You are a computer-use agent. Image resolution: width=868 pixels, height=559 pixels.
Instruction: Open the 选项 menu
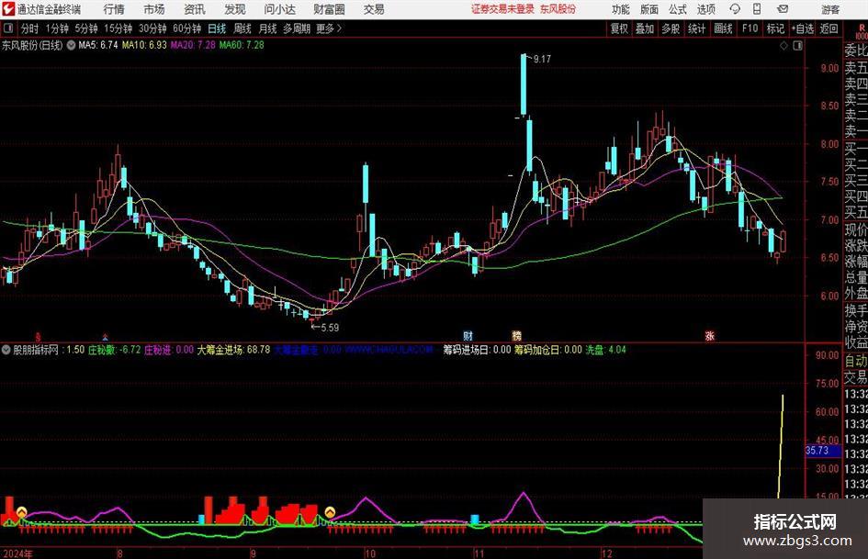pyautogui.click(x=705, y=9)
